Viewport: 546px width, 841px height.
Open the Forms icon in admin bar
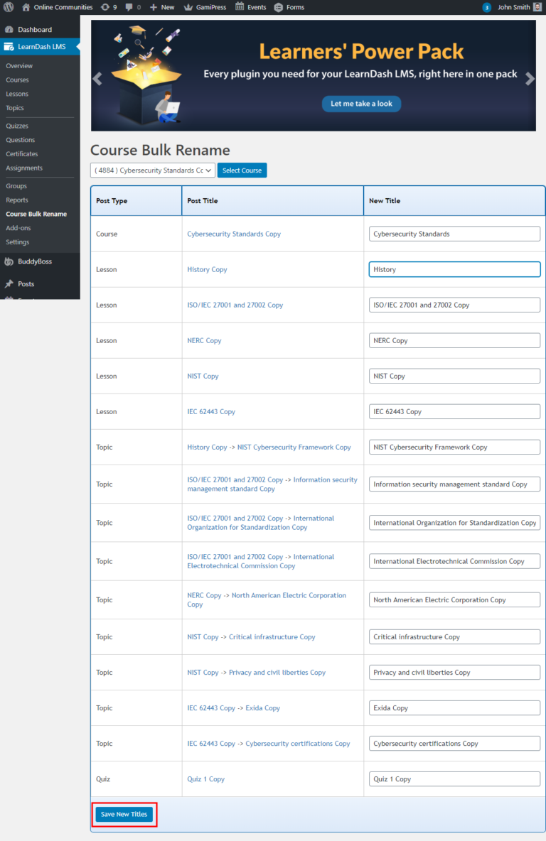coord(278,7)
